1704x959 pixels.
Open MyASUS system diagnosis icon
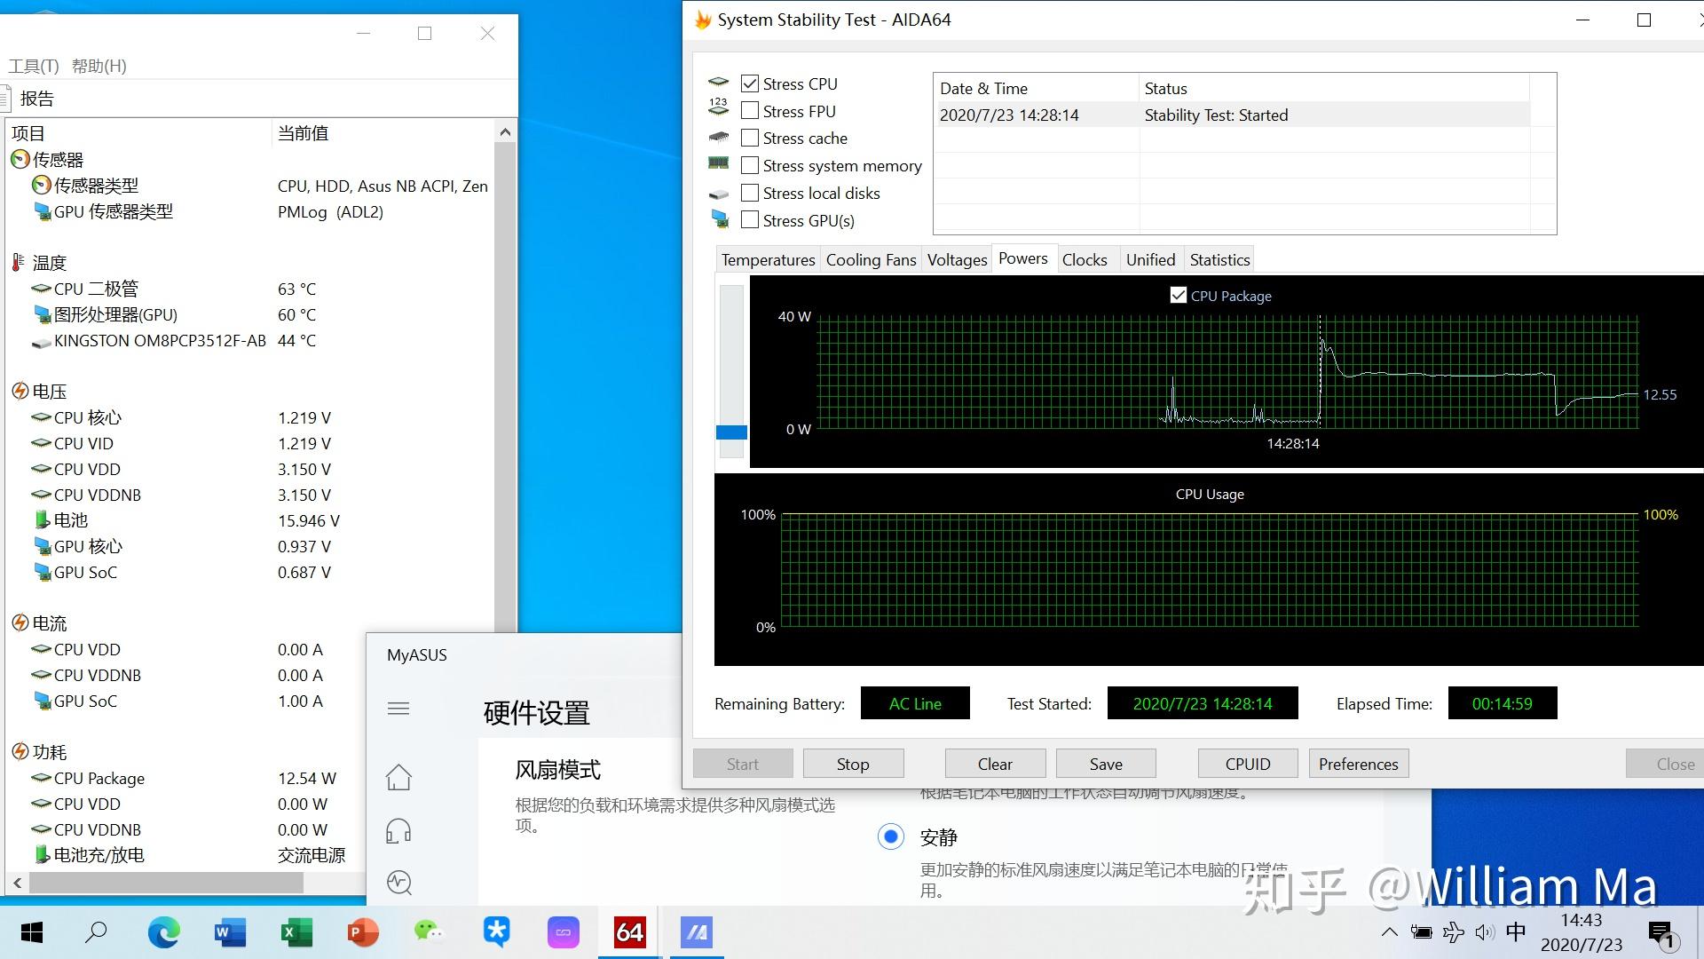(398, 883)
